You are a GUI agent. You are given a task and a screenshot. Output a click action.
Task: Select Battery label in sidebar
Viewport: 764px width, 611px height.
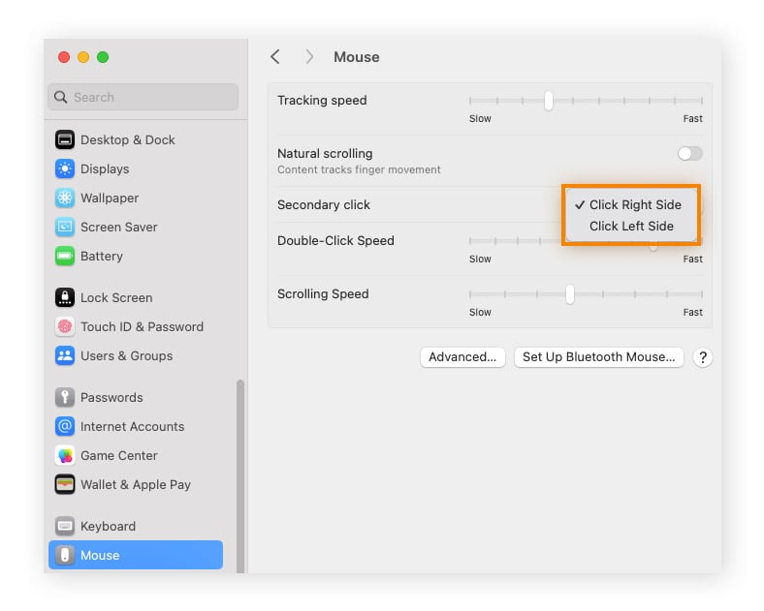pos(102,257)
